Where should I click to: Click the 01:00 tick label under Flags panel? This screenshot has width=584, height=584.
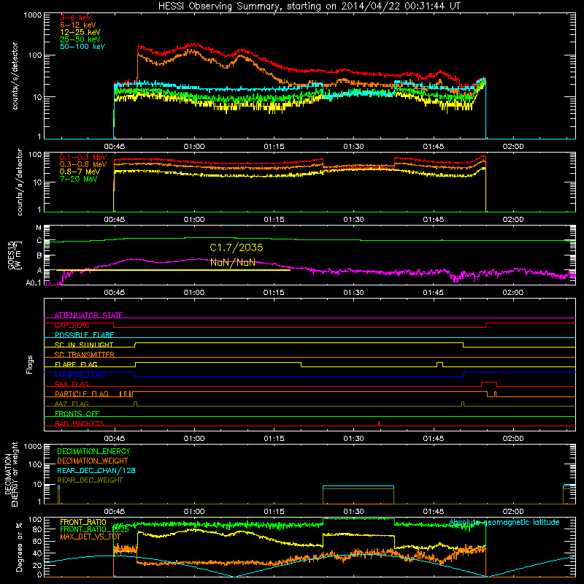[194, 439]
